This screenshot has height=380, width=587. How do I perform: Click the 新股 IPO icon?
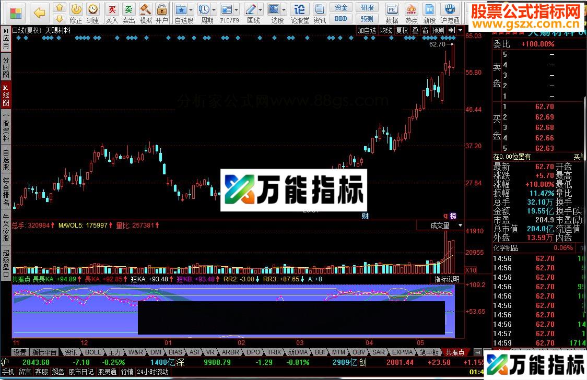pos(430,9)
